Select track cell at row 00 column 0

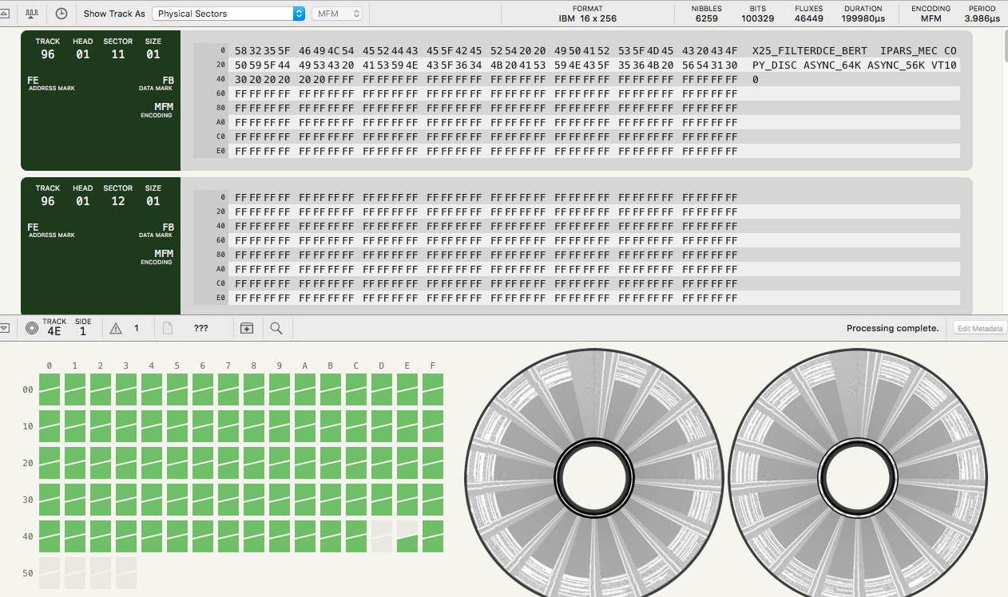point(50,389)
